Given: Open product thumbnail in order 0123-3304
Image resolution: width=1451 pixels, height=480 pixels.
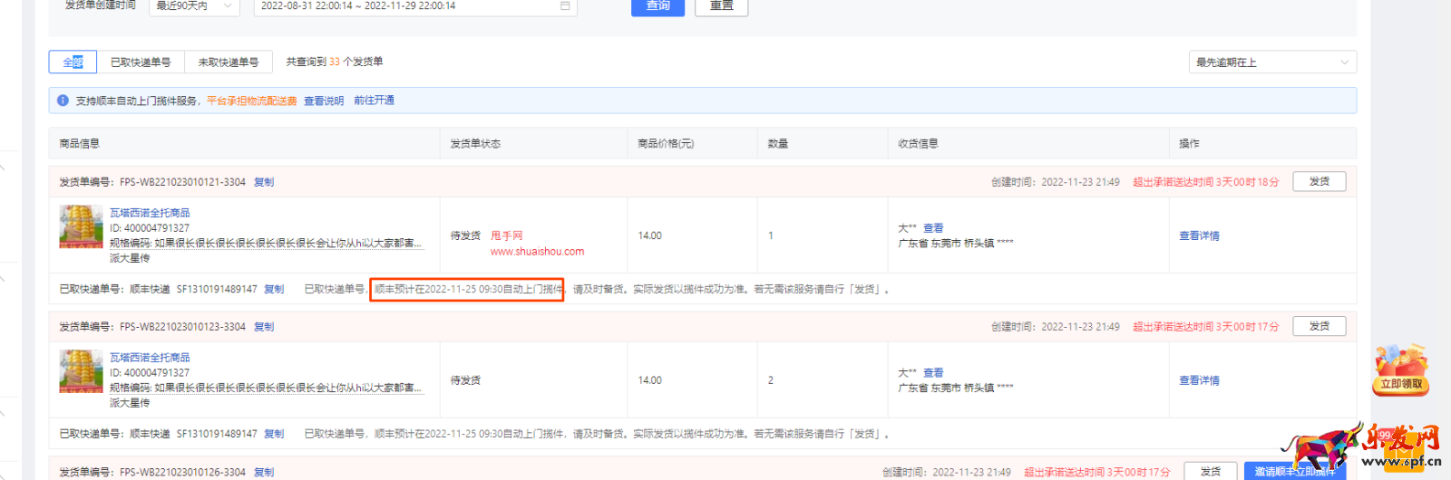Looking at the screenshot, I should pos(81,371).
